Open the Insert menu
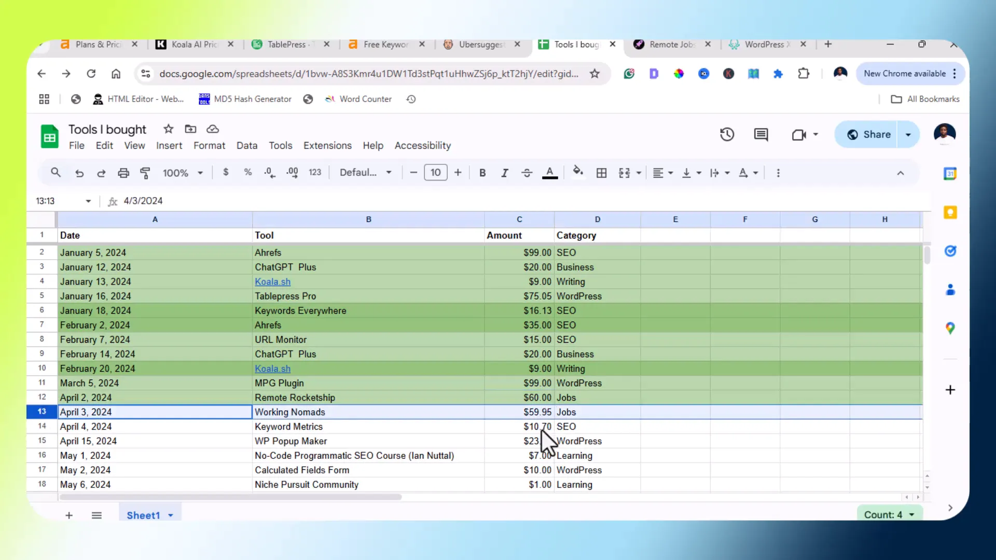Viewport: 996px width, 560px height. 169,146
